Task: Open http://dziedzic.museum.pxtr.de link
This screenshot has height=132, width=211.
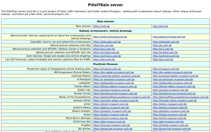Action: 171,111
